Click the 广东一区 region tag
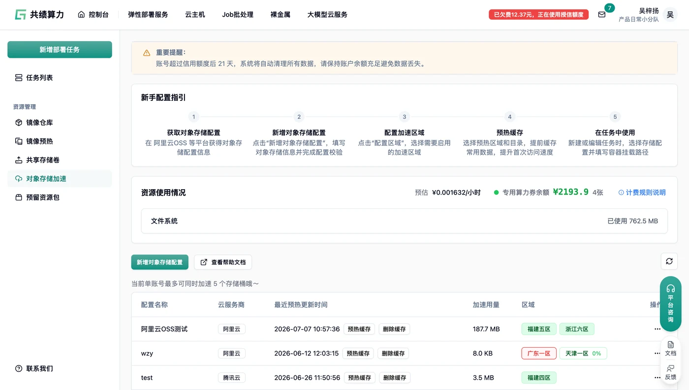The height and width of the screenshot is (390, 689). 539,353
